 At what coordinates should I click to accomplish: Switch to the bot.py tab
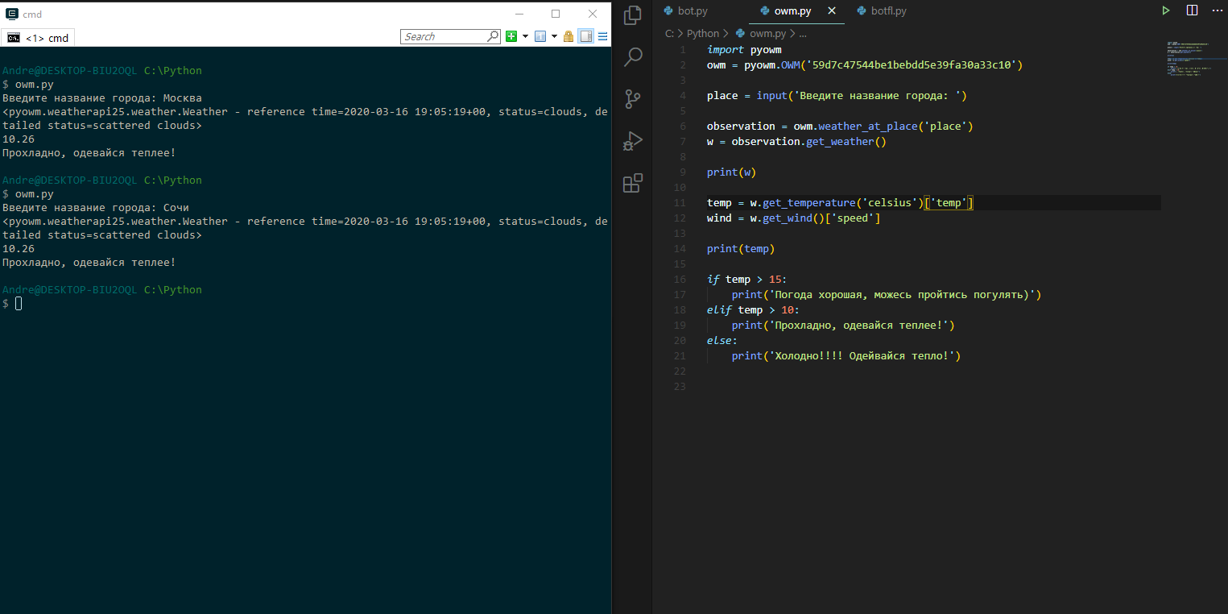coord(684,11)
